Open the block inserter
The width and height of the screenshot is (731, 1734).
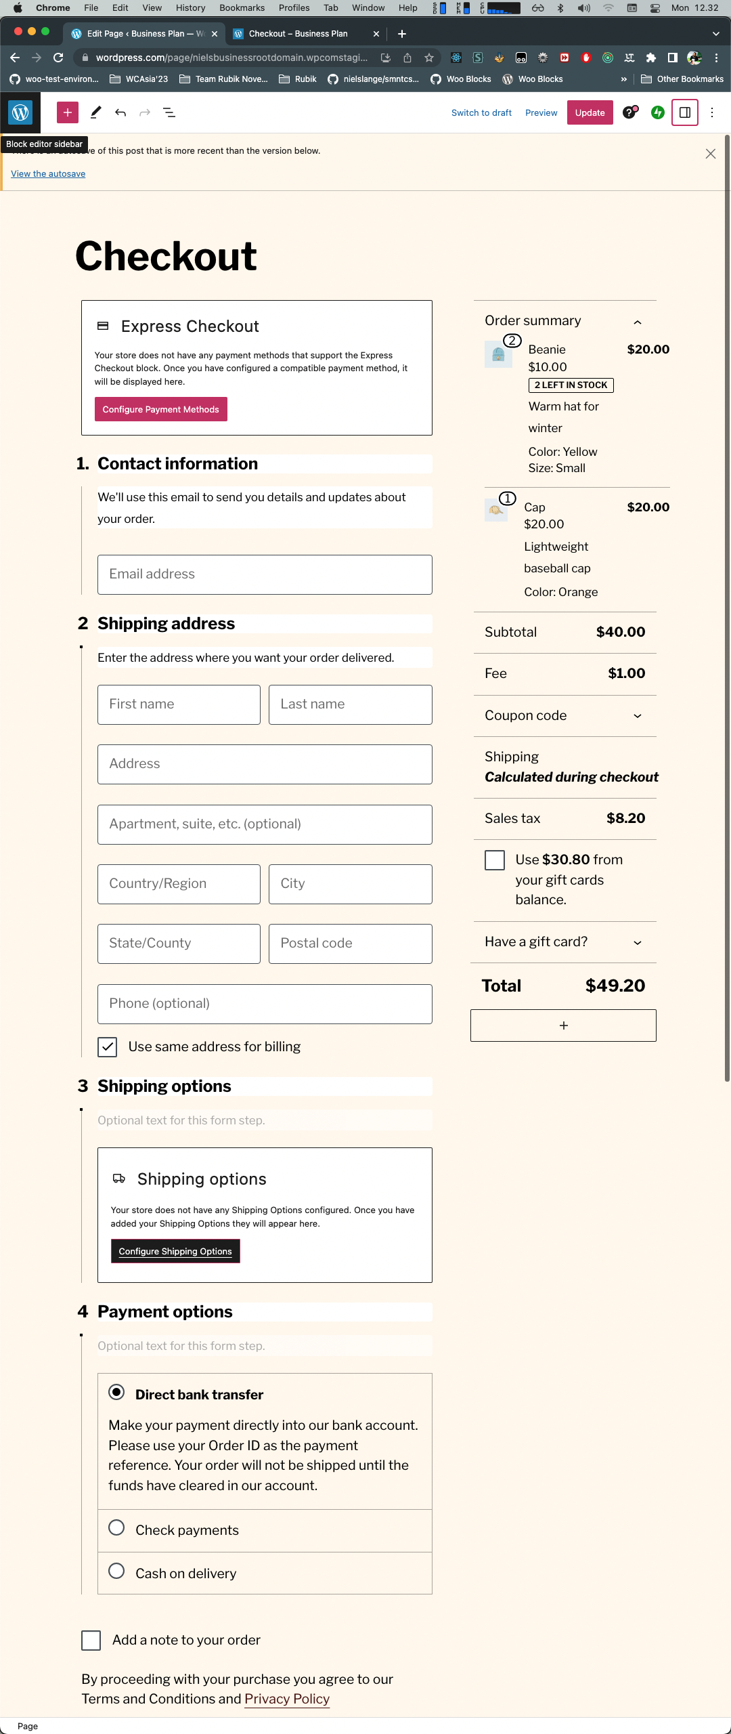coord(66,112)
